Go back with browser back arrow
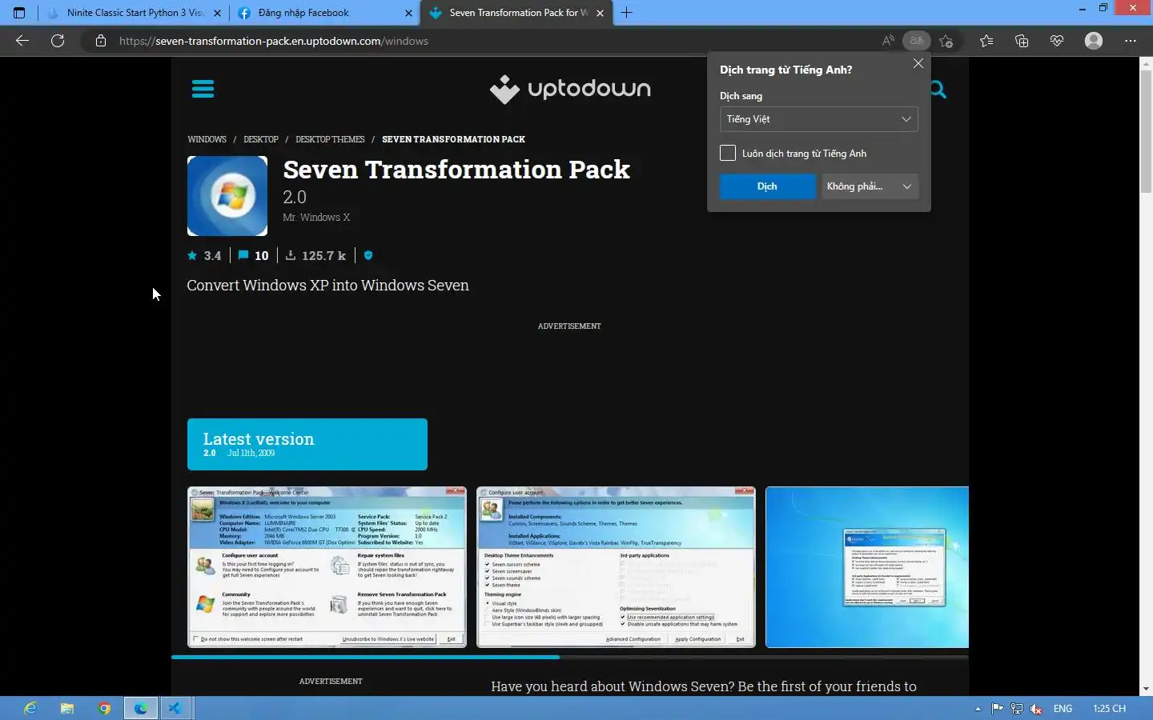Screen dimensions: 1153x720 coord(22,41)
